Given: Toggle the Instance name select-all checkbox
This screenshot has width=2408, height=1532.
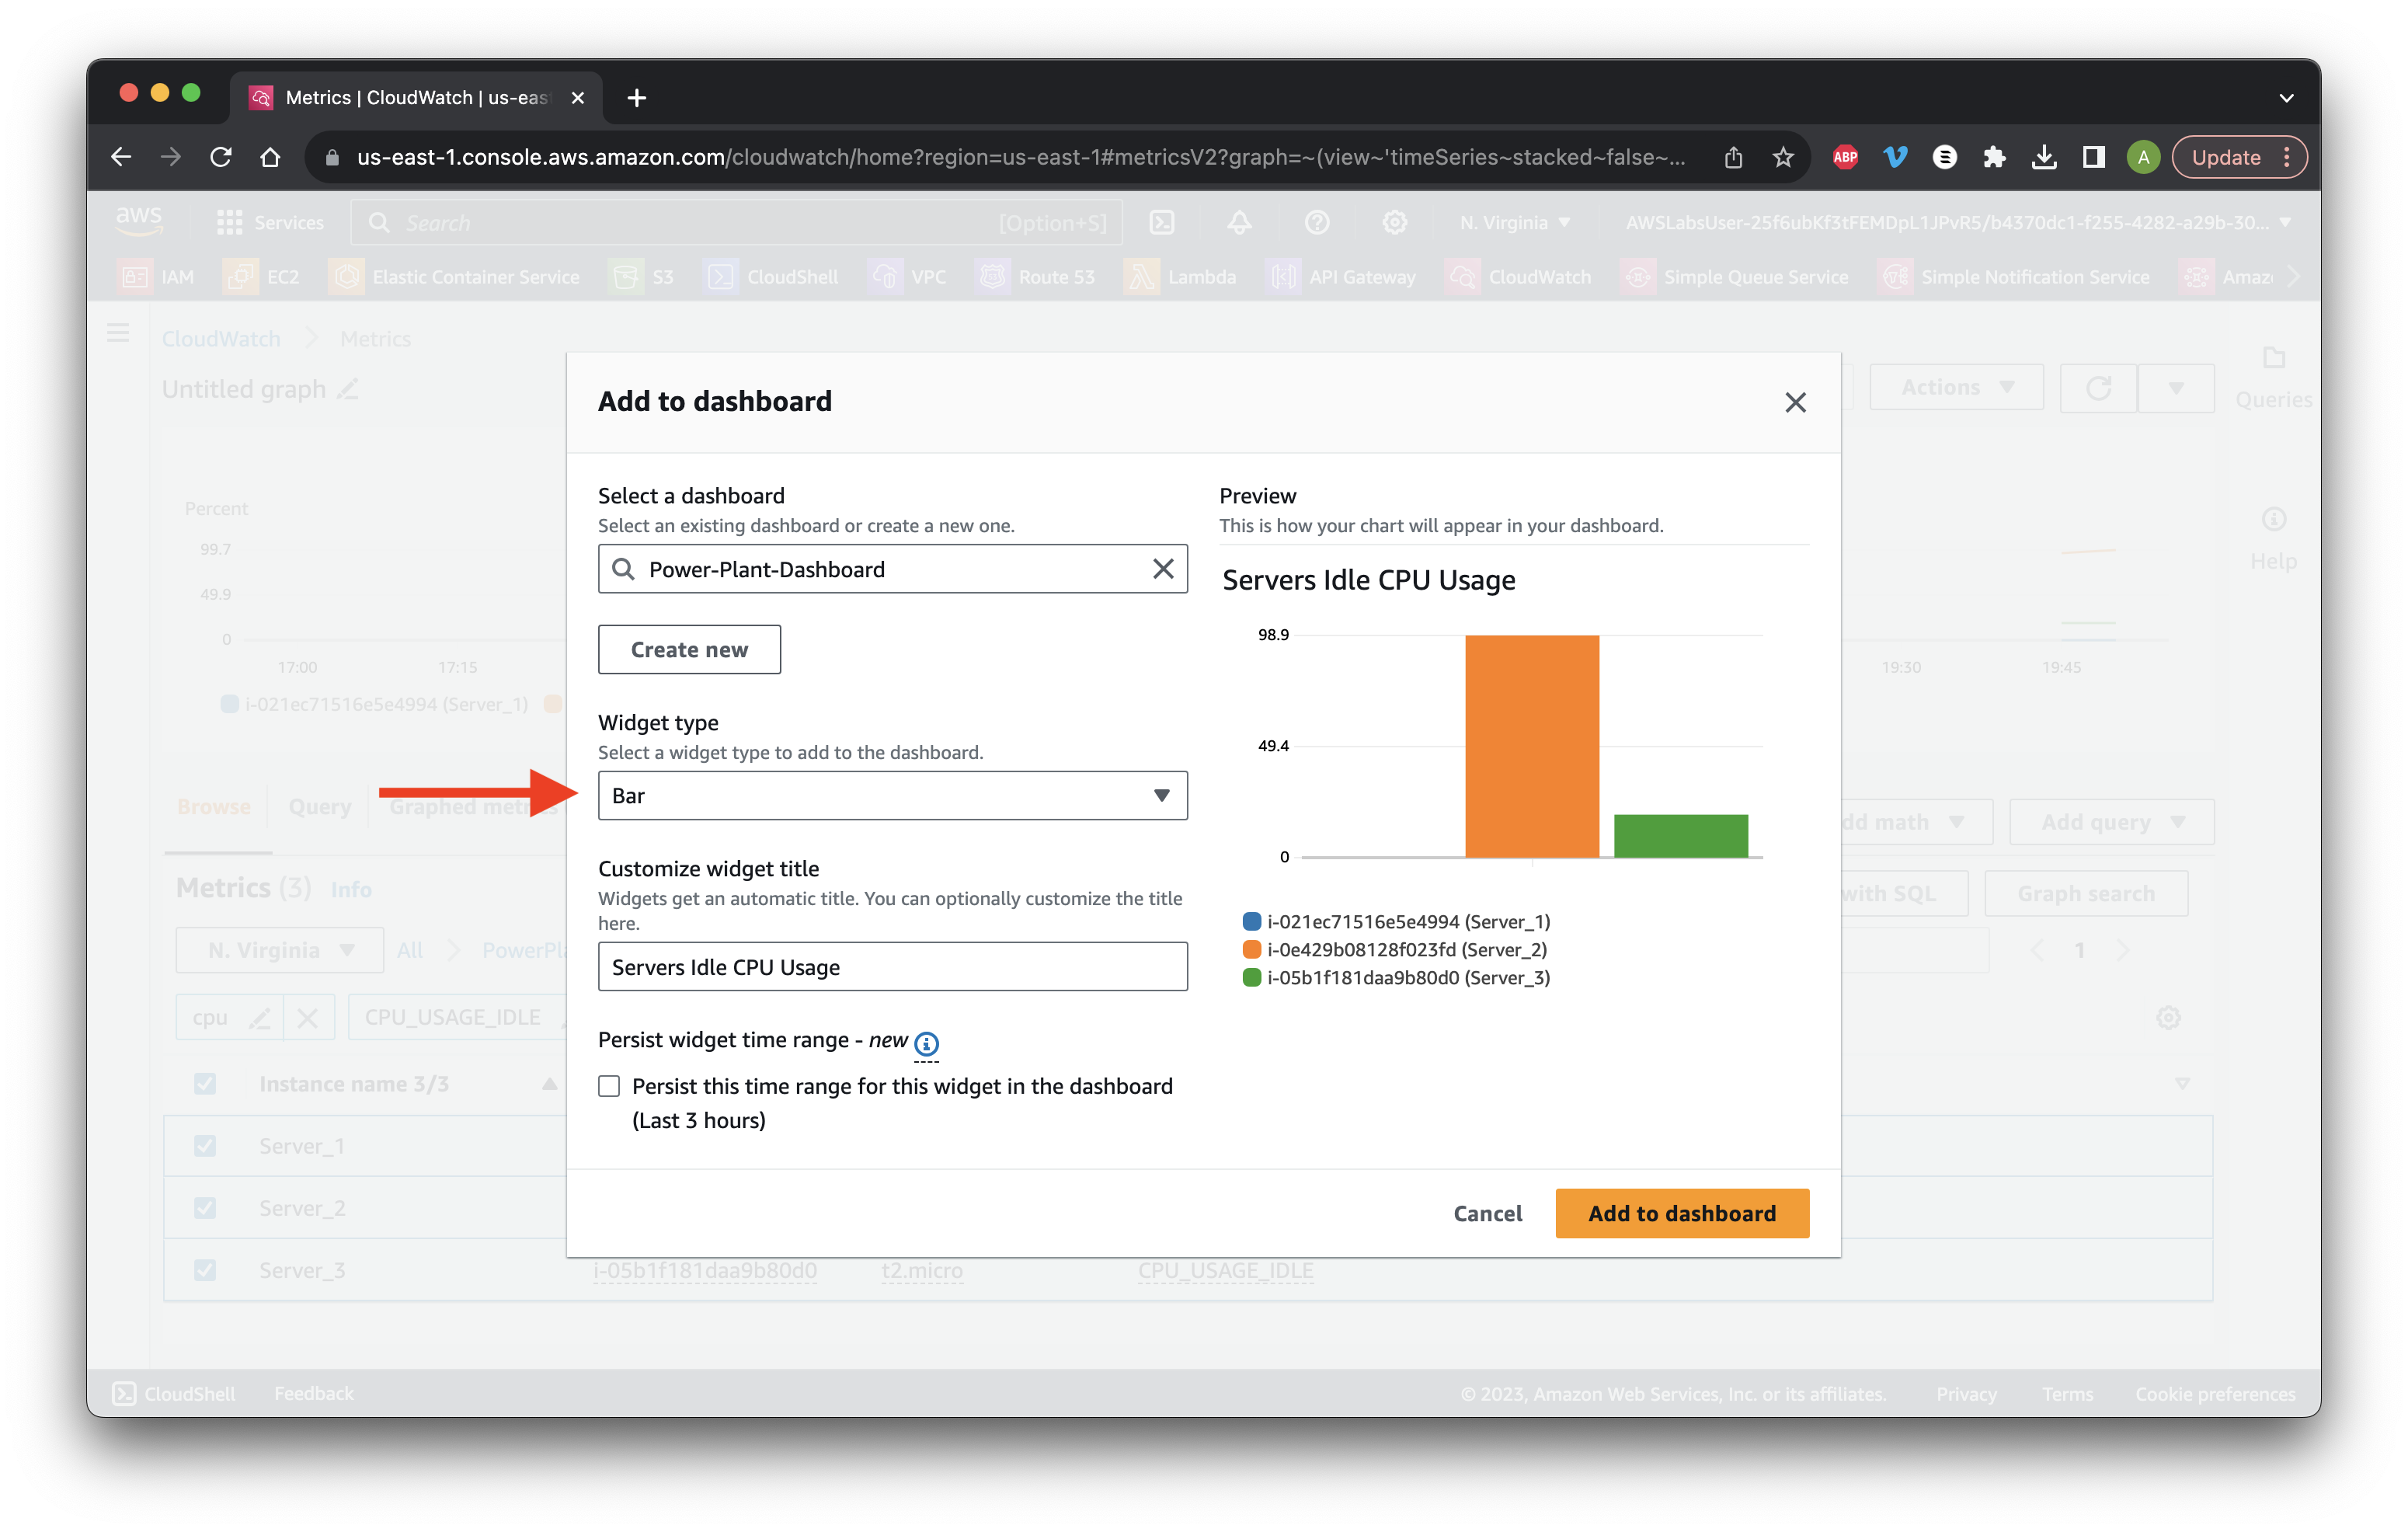Looking at the screenshot, I should (x=205, y=1084).
